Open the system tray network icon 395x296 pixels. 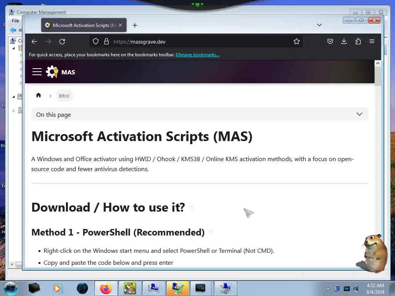point(347,289)
